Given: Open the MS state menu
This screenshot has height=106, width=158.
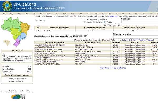Looking at the screenshot, I should (x=81, y=13).
